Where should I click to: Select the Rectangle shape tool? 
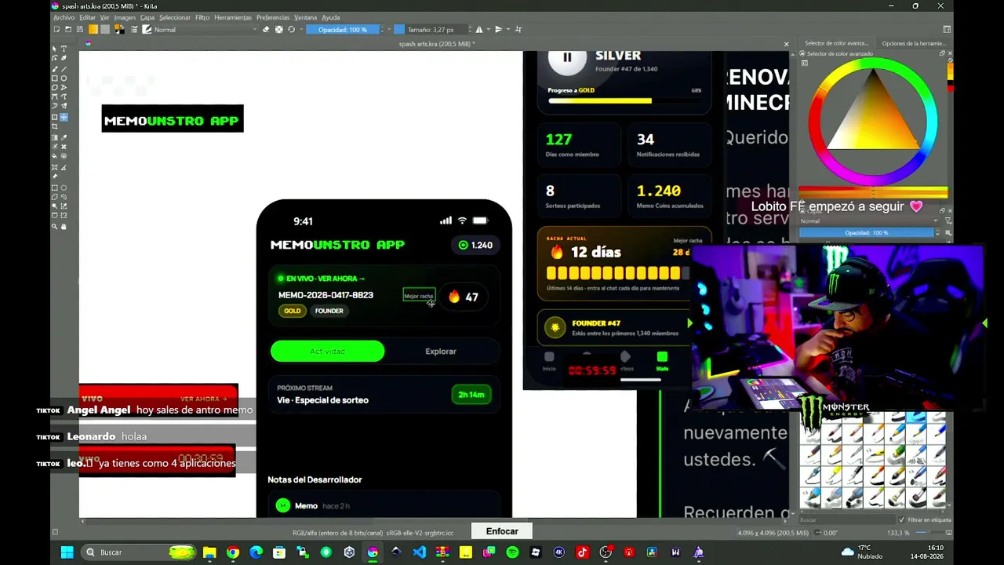(x=55, y=78)
